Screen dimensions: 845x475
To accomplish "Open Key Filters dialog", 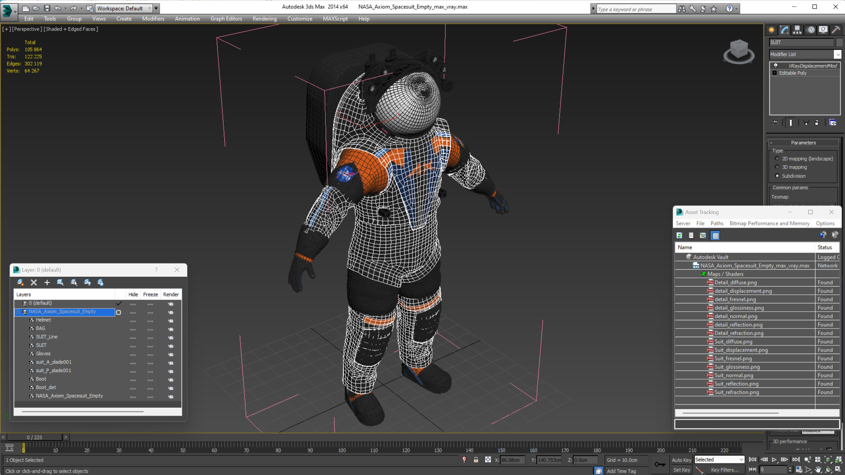I will click(725, 469).
